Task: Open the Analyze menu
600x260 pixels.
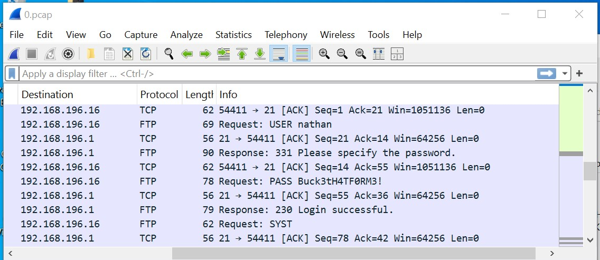Action: pyautogui.click(x=186, y=35)
